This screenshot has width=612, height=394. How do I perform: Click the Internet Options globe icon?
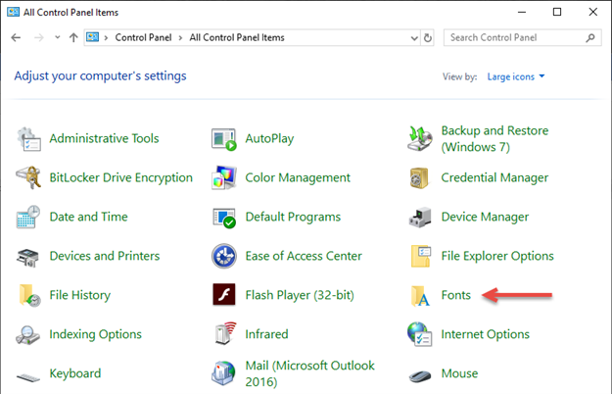coord(419,334)
